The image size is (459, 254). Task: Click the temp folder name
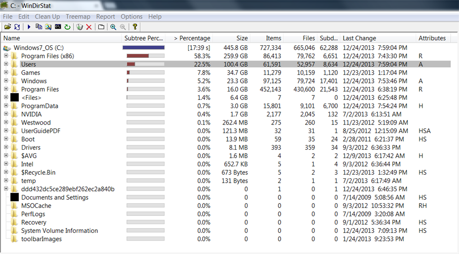28,181
